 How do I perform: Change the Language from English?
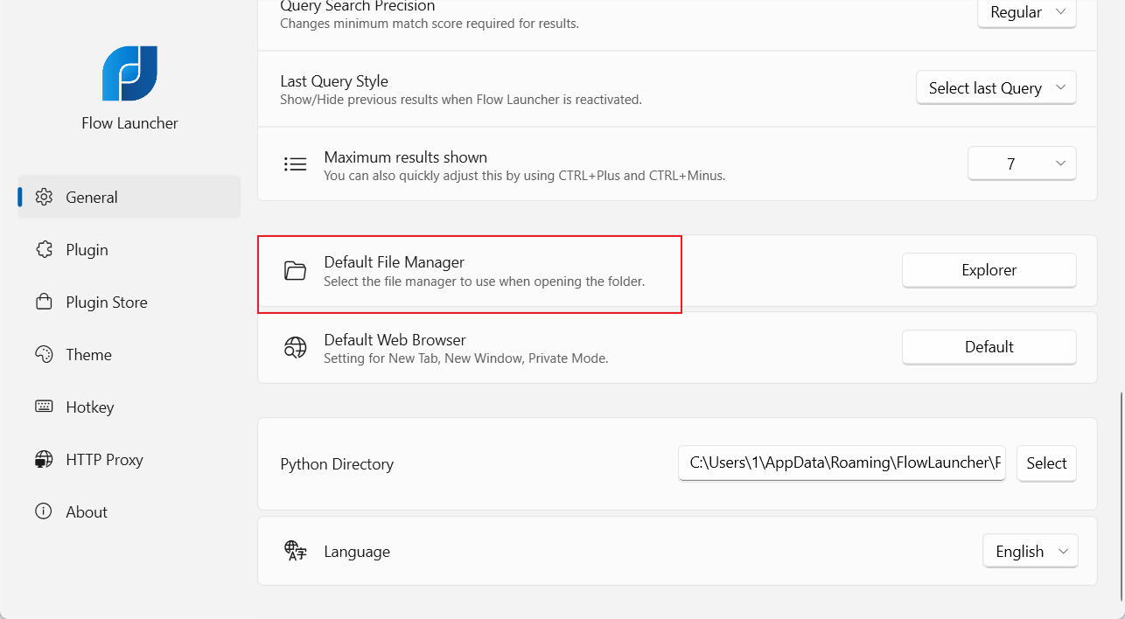pos(1030,551)
